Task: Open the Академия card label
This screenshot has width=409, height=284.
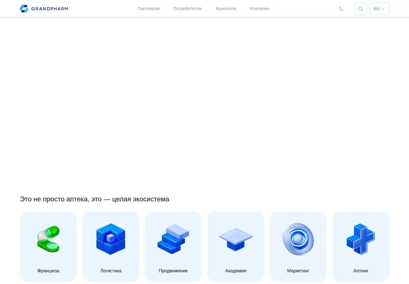Action: pos(236,271)
